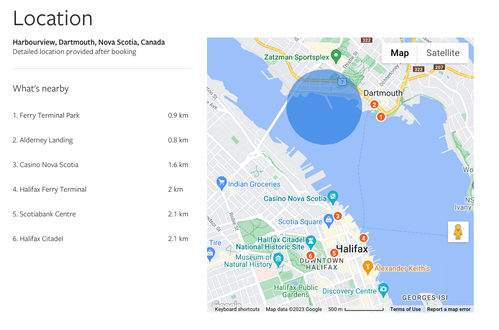This screenshot has width=499, height=330.
Task: Click the Alexander Keith's map label
Action: tap(402, 268)
